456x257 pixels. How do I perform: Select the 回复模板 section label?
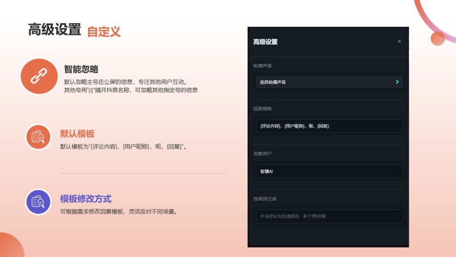[262, 109]
